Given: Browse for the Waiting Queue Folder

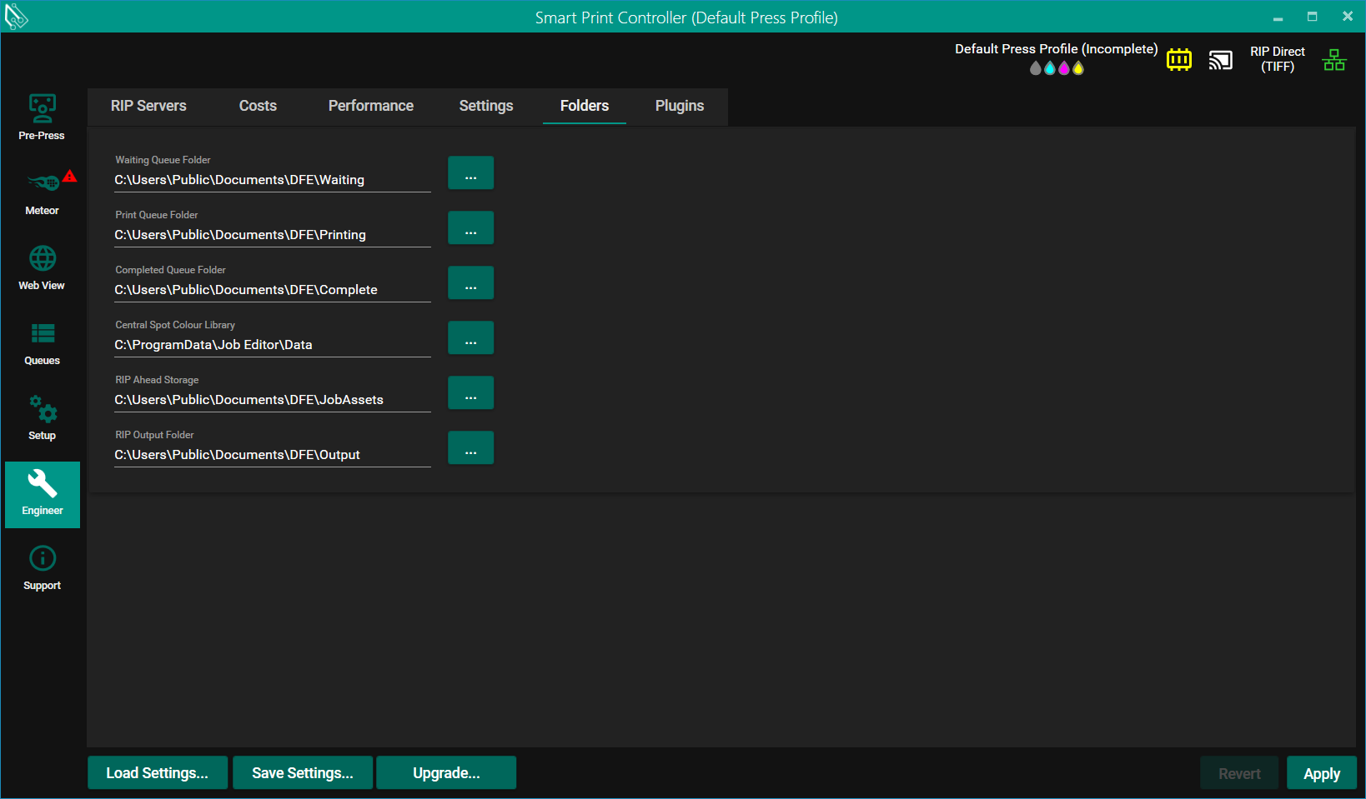Looking at the screenshot, I should tap(470, 173).
